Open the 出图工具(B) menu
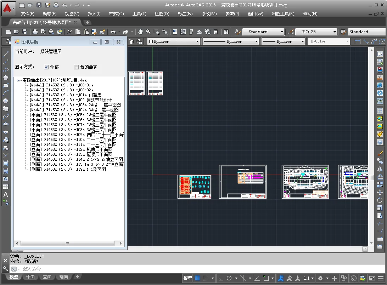Screen dimensions: 387x285 click(x=283, y=14)
